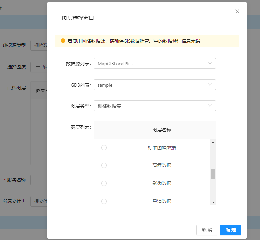Click the chevron arrow on 栅格数据集 selector
The width and height of the screenshot is (260, 240).
coord(210,106)
